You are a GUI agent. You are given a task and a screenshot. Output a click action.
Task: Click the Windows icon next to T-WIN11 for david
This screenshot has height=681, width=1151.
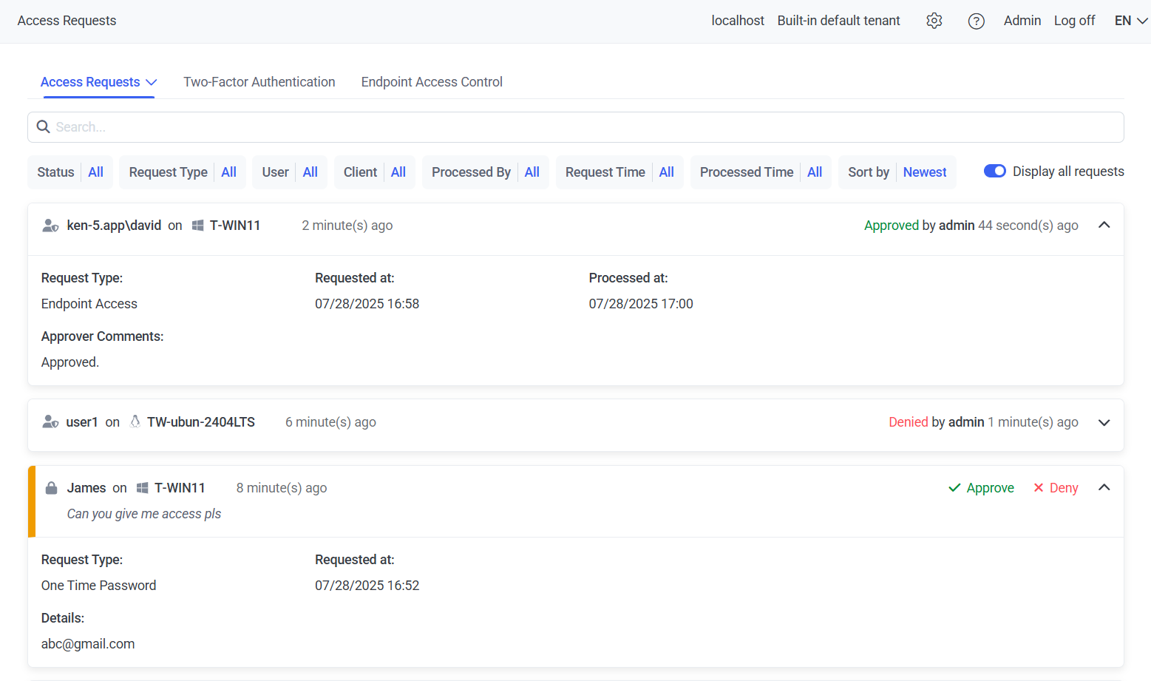pos(198,226)
